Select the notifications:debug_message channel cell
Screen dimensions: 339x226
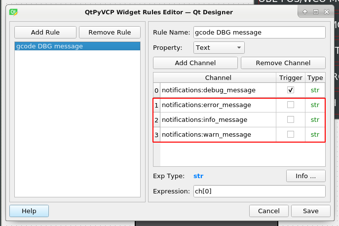218,90
